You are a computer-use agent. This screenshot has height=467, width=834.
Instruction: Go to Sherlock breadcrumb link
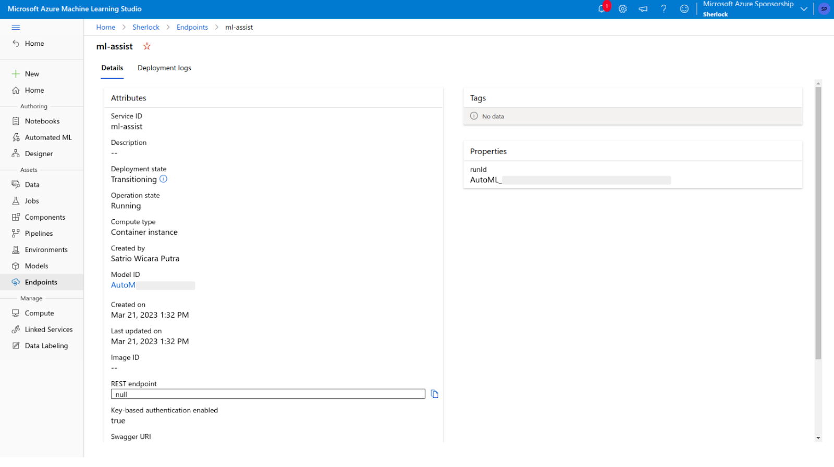point(146,27)
